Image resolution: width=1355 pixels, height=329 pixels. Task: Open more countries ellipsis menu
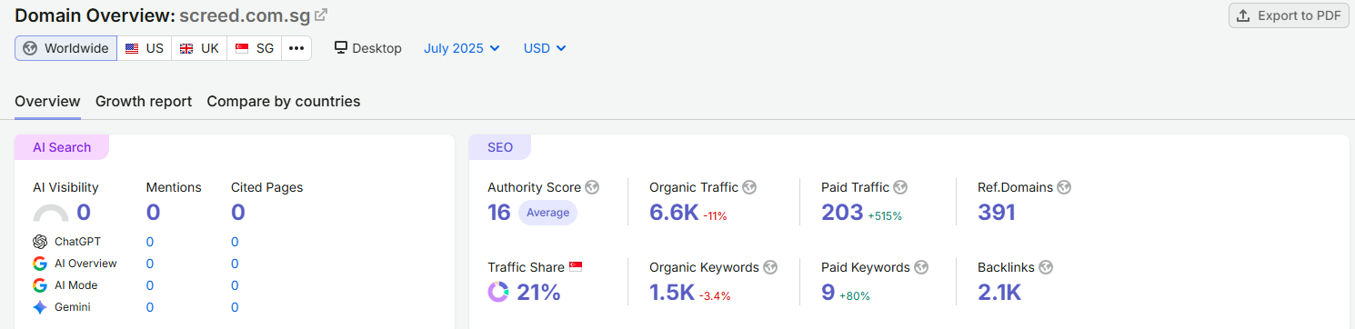tap(296, 48)
